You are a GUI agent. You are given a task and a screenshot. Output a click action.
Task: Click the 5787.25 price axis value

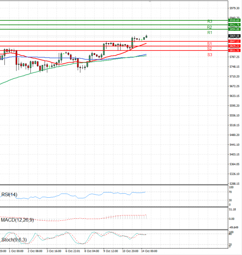[x=234, y=57]
